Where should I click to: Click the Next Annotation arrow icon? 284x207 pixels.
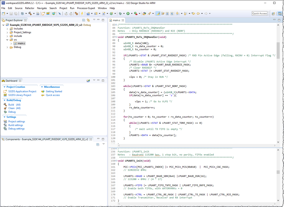177,14
